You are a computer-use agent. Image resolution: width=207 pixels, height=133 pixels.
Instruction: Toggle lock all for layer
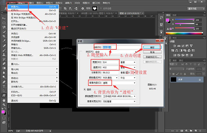[x=185, y=74]
